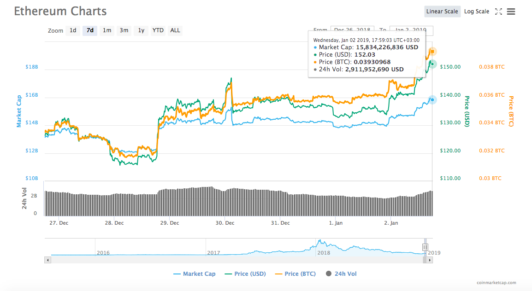
Task: Click the 2018 area in navigator timeline
Action: (323, 253)
